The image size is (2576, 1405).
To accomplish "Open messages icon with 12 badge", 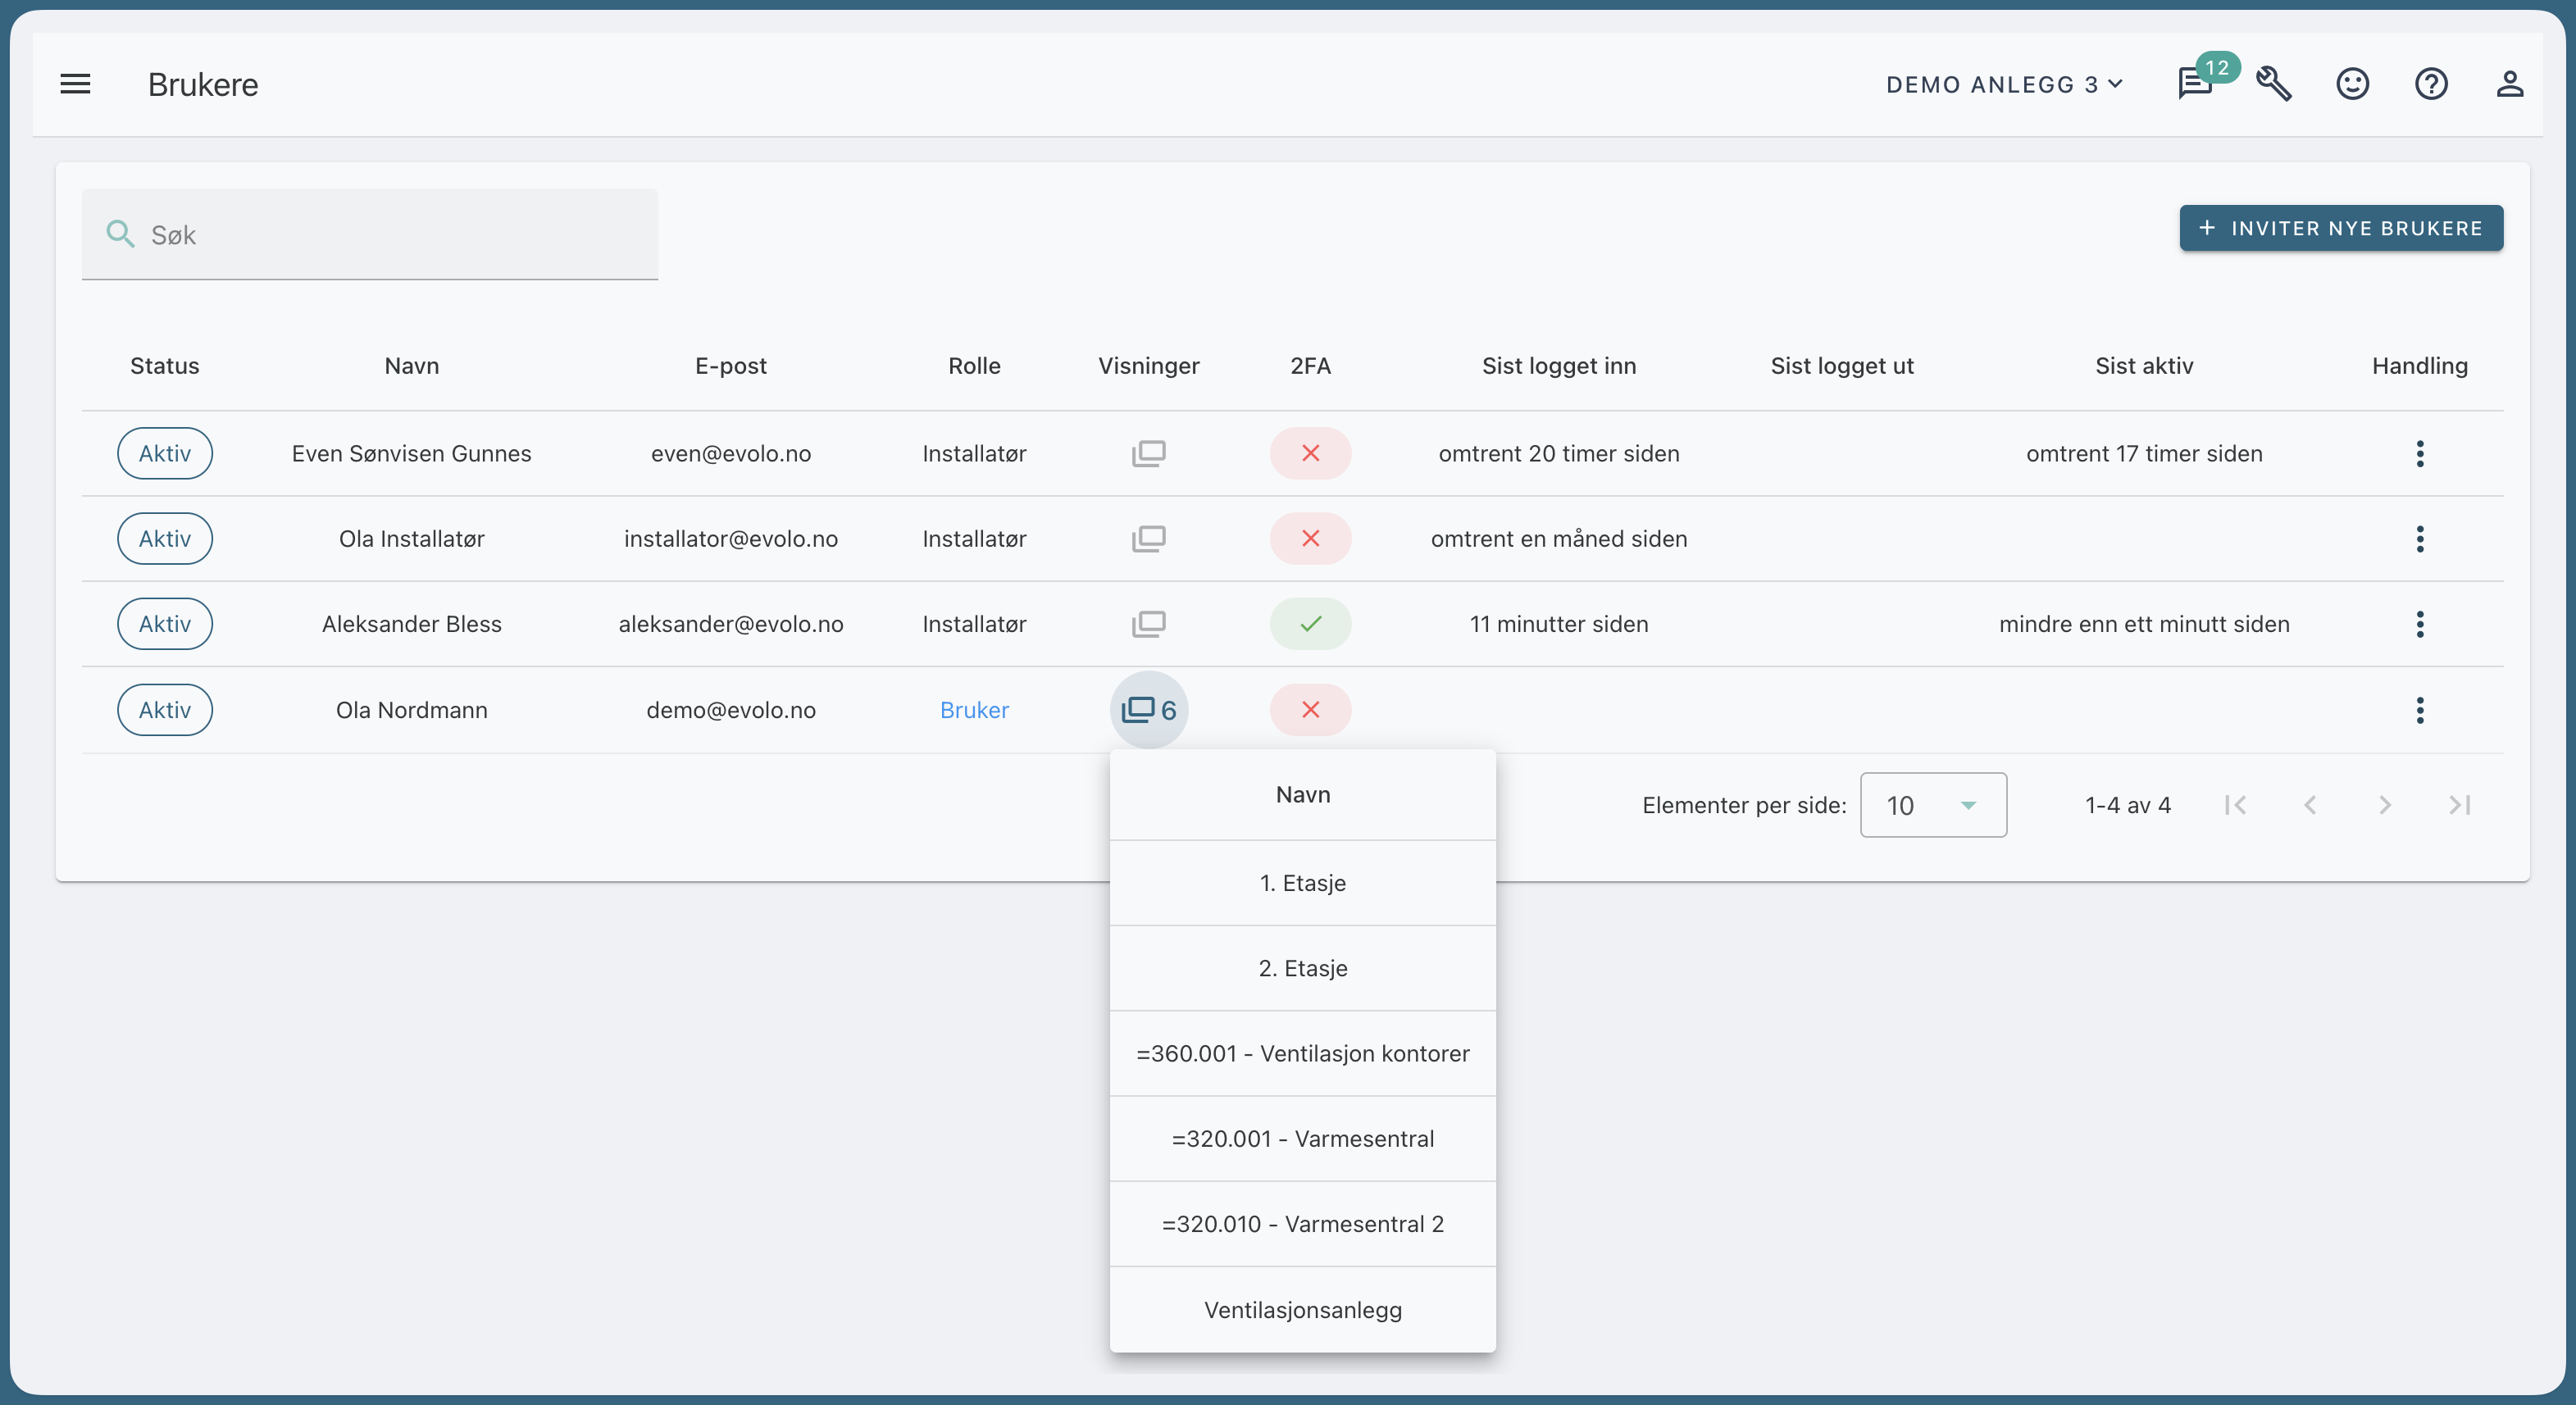I will point(2195,83).
